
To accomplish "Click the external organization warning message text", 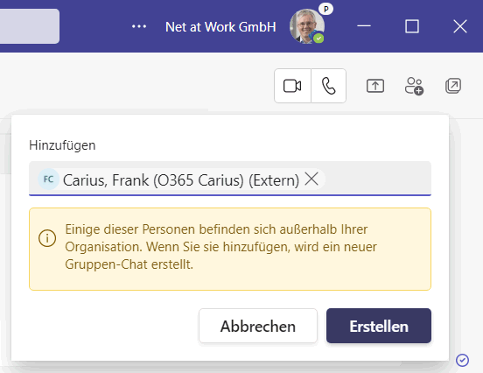I will coord(220,247).
